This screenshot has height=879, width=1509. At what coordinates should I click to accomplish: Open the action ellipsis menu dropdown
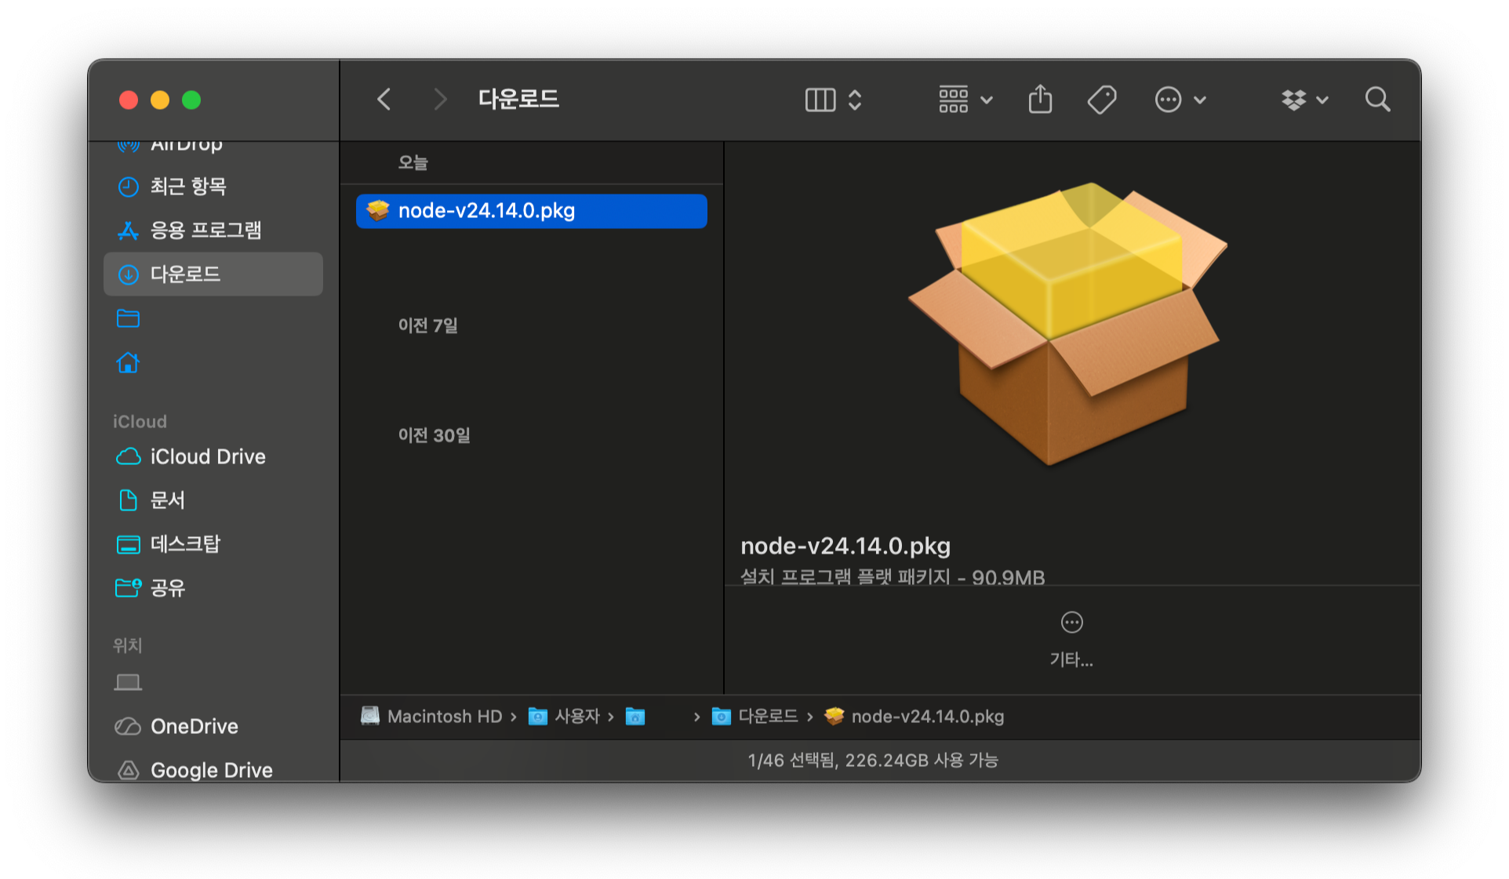pyautogui.click(x=1179, y=100)
